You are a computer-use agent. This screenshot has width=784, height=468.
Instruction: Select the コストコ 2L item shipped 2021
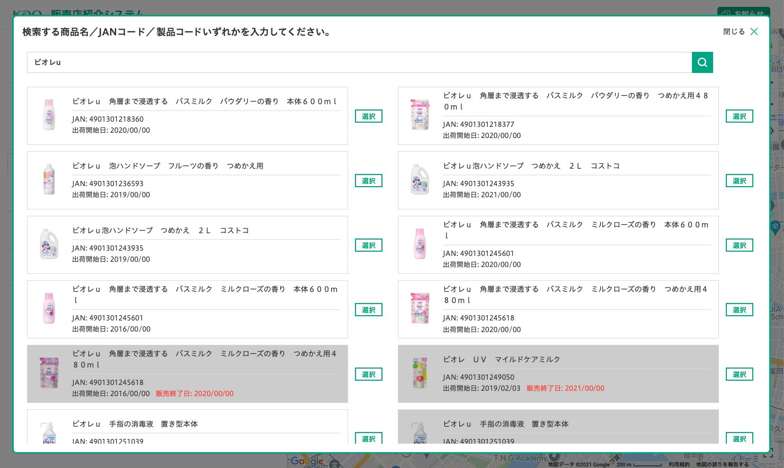[x=739, y=181]
